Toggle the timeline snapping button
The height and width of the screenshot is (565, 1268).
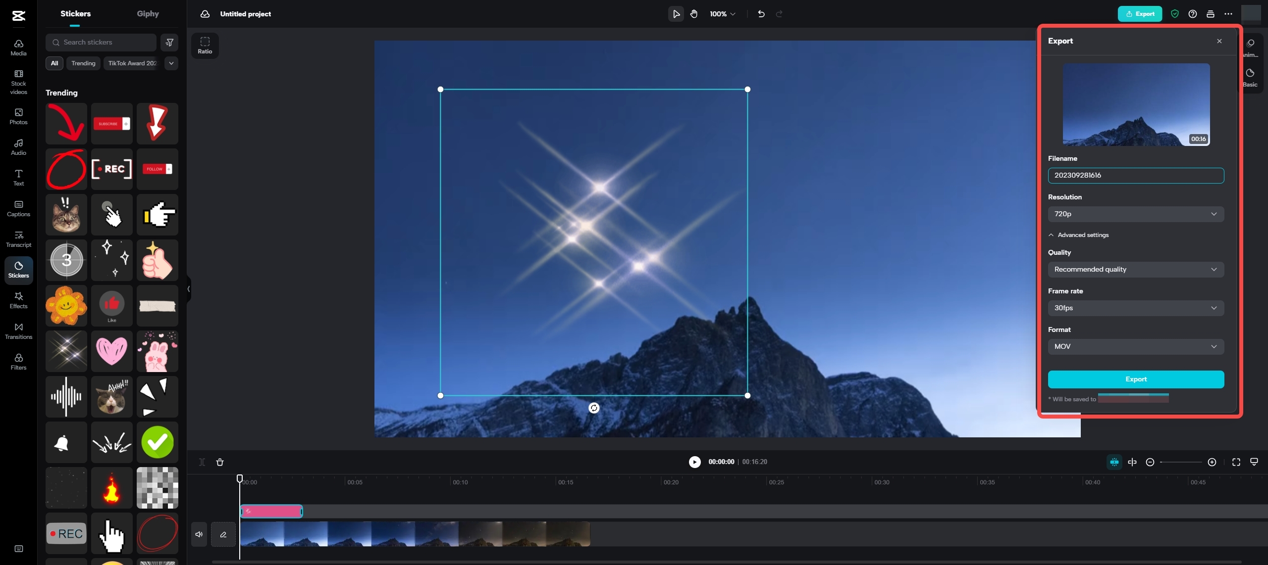[1114, 462]
